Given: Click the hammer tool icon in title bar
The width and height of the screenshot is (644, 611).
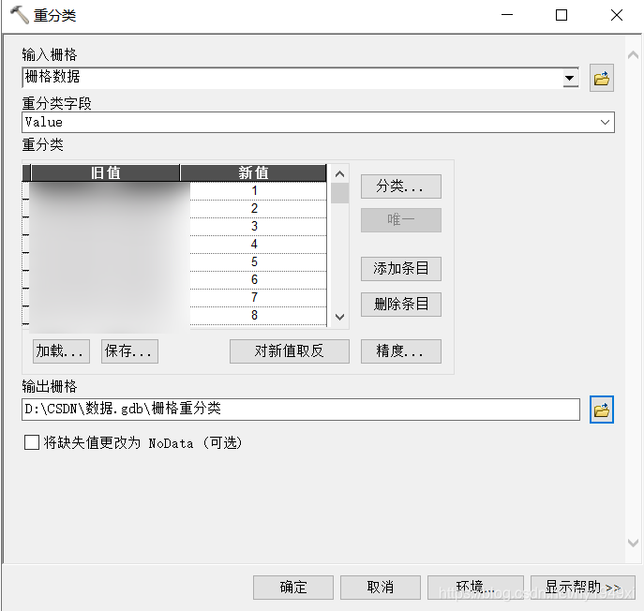Looking at the screenshot, I should point(19,15).
